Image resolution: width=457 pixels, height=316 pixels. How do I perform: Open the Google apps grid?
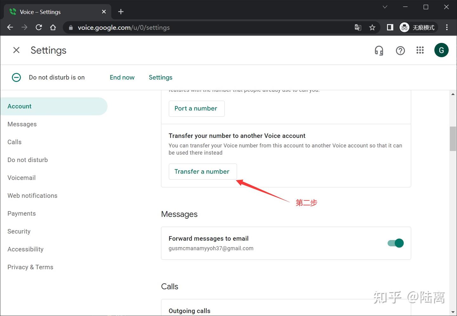(x=420, y=50)
